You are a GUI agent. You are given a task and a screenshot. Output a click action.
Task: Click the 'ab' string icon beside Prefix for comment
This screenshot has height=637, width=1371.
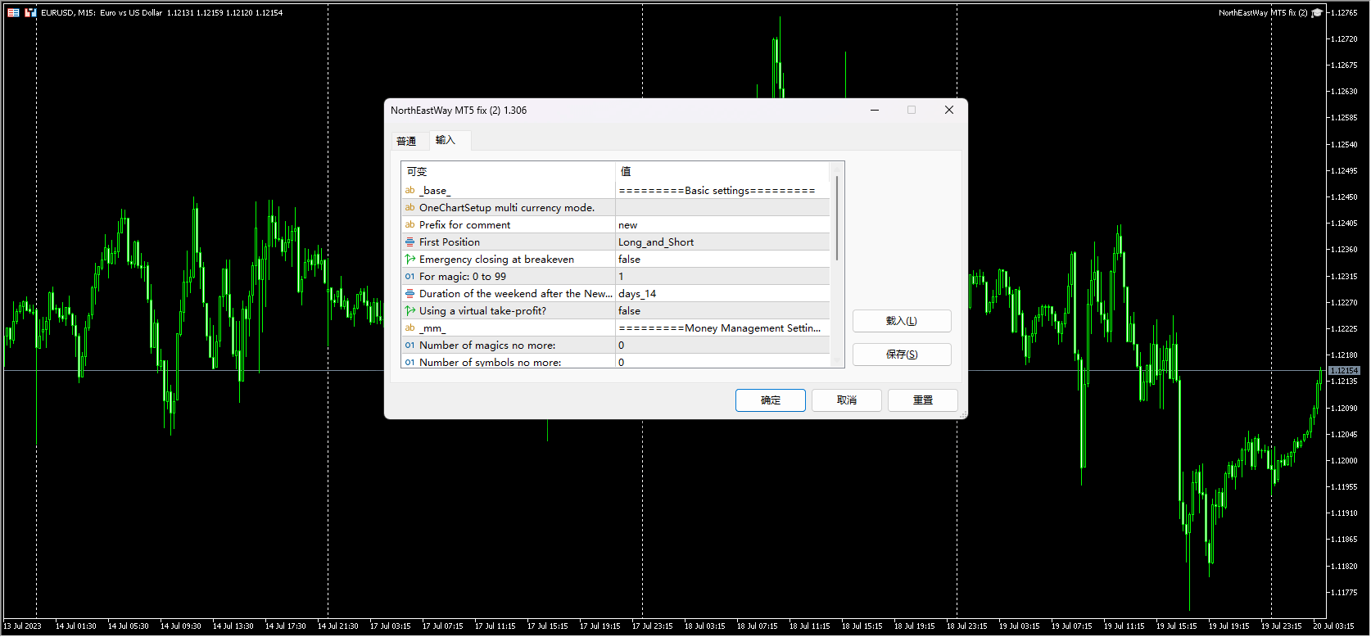point(409,225)
